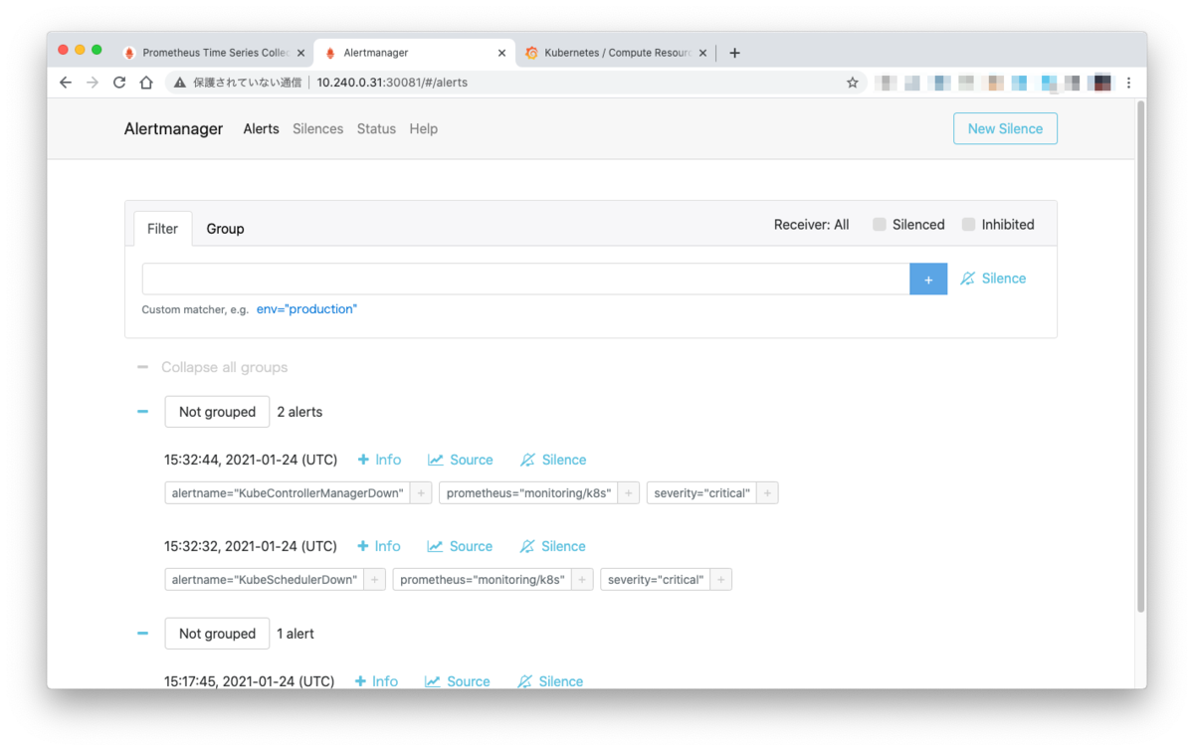Go back with browser back arrow

pos(66,83)
